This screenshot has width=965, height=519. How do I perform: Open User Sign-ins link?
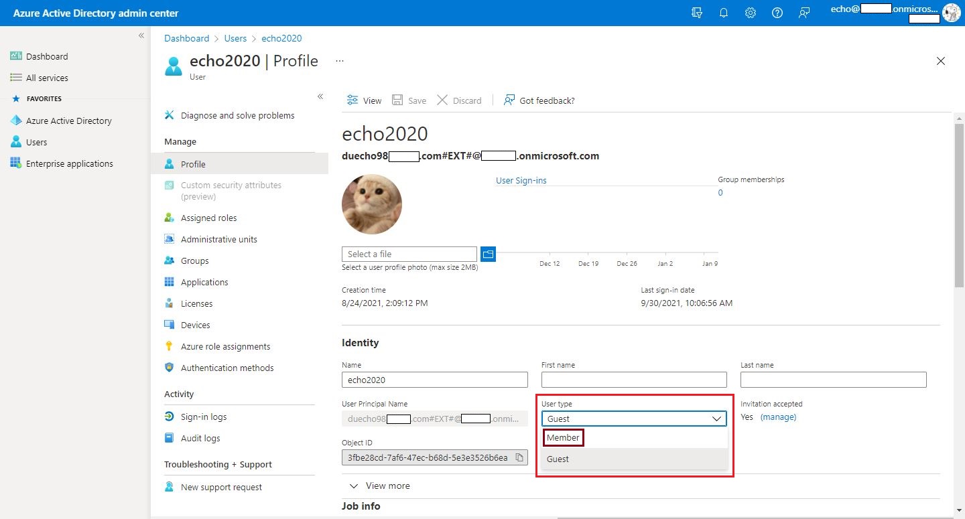(521, 180)
